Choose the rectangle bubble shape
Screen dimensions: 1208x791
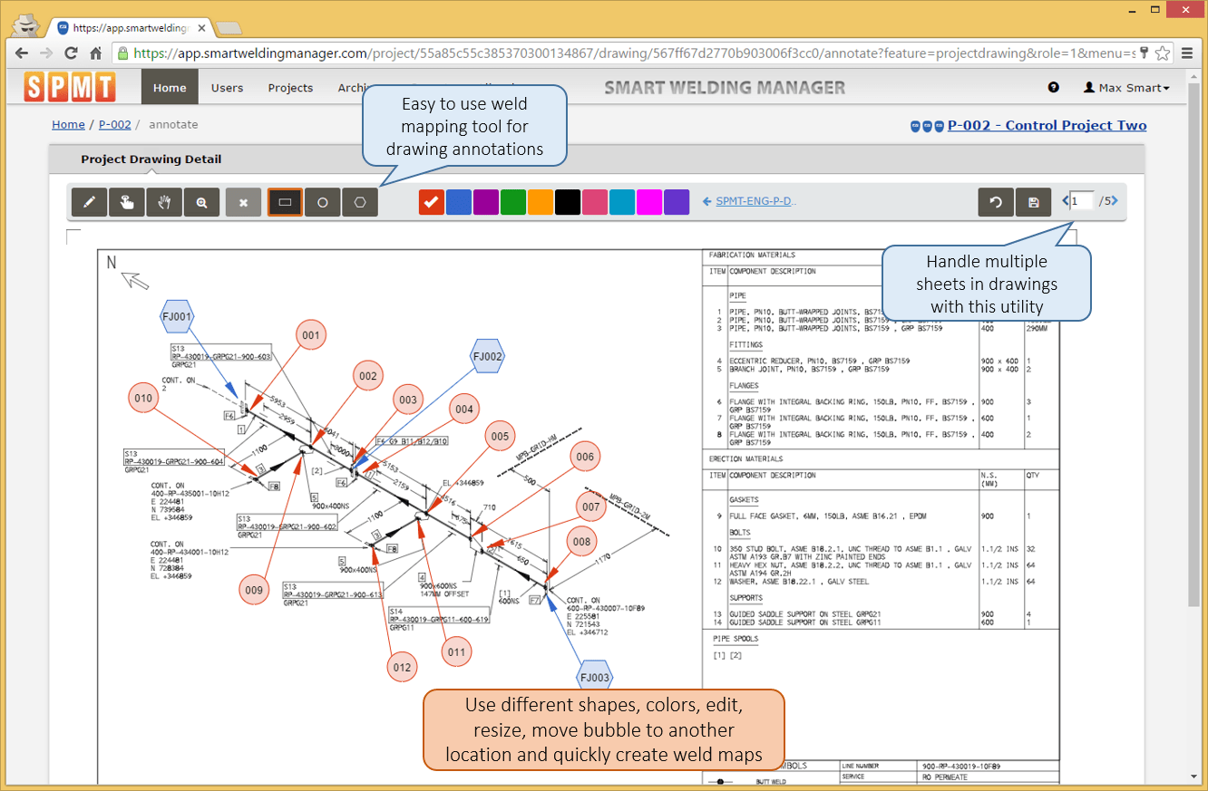[285, 203]
